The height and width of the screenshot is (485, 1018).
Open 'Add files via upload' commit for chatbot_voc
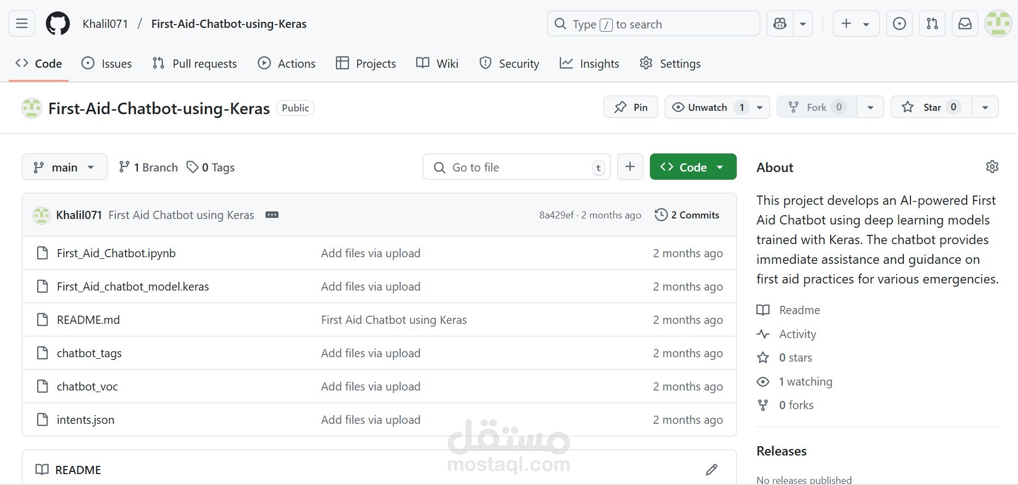[x=371, y=386]
